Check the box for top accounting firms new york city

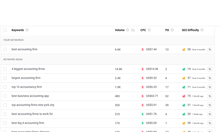(5, 105)
